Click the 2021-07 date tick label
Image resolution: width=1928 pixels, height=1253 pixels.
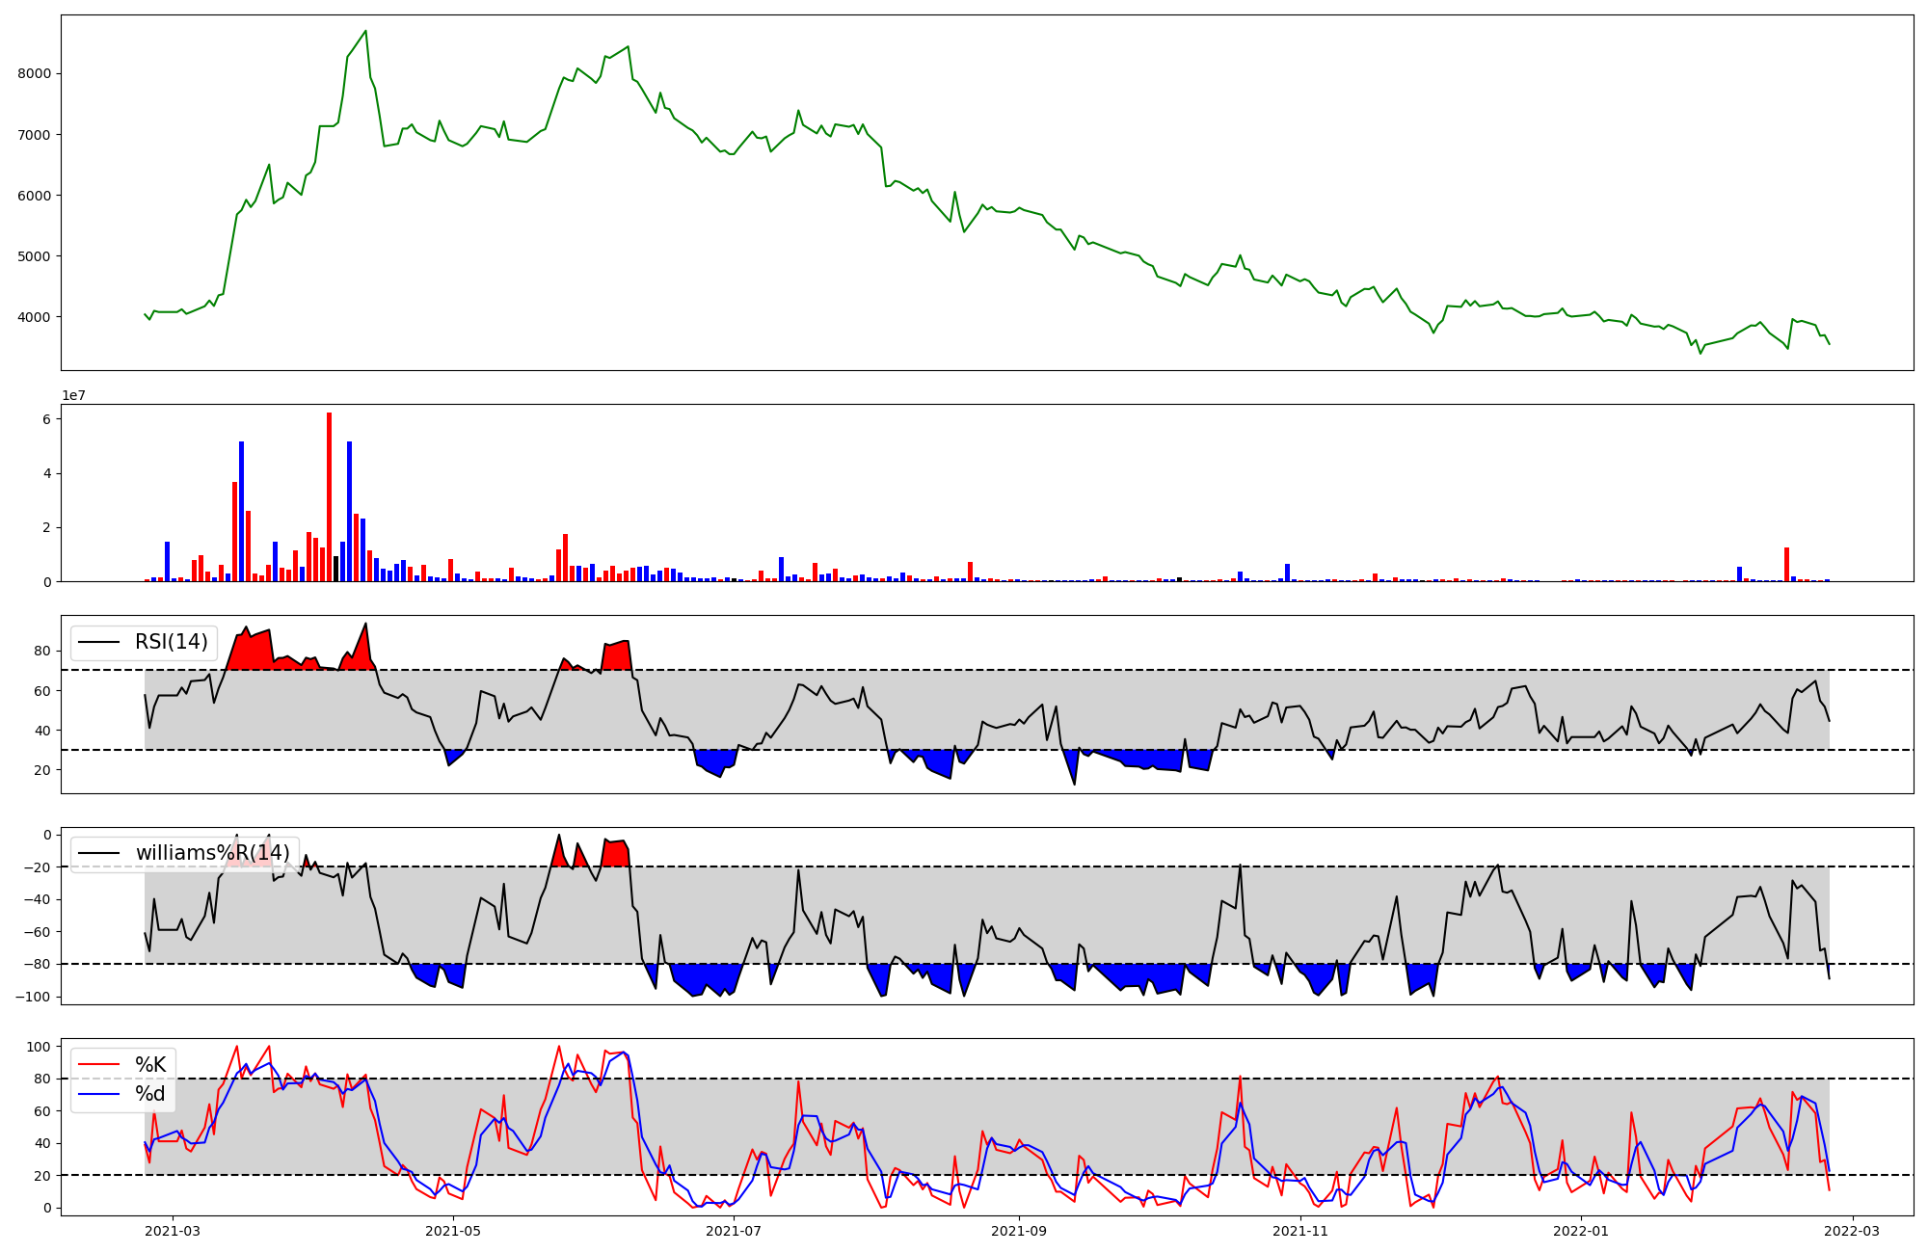[735, 1231]
